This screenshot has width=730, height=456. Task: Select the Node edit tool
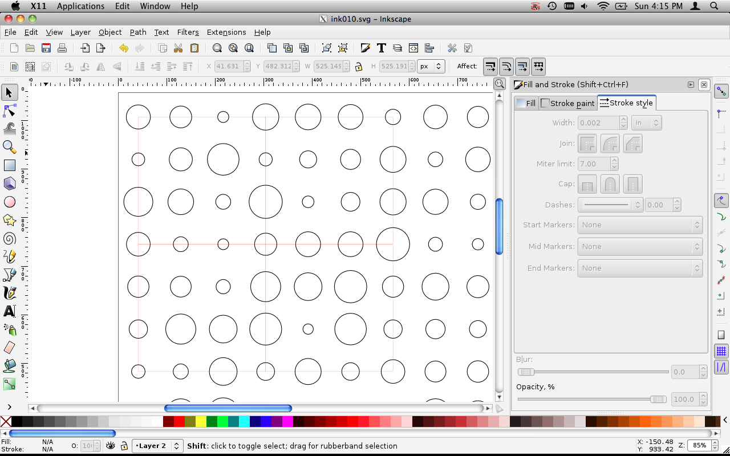[x=9, y=110]
